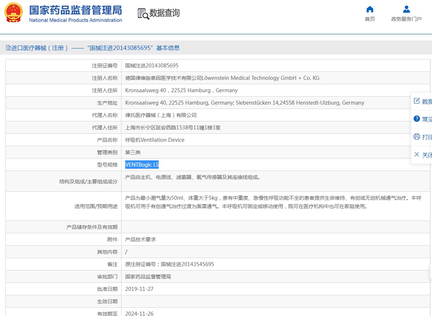Click the printer icon in the side panel
Viewport: 432px width, 316px height.
(x=417, y=137)
